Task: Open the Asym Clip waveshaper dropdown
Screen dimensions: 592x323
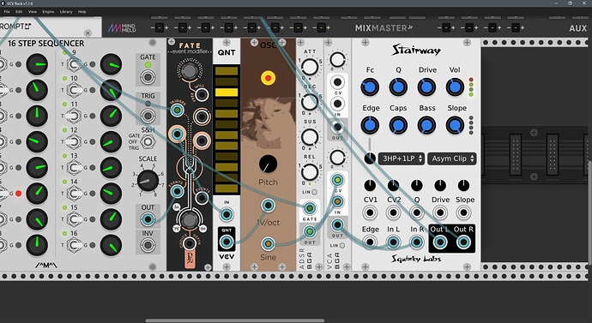Action: pos(452,159)
